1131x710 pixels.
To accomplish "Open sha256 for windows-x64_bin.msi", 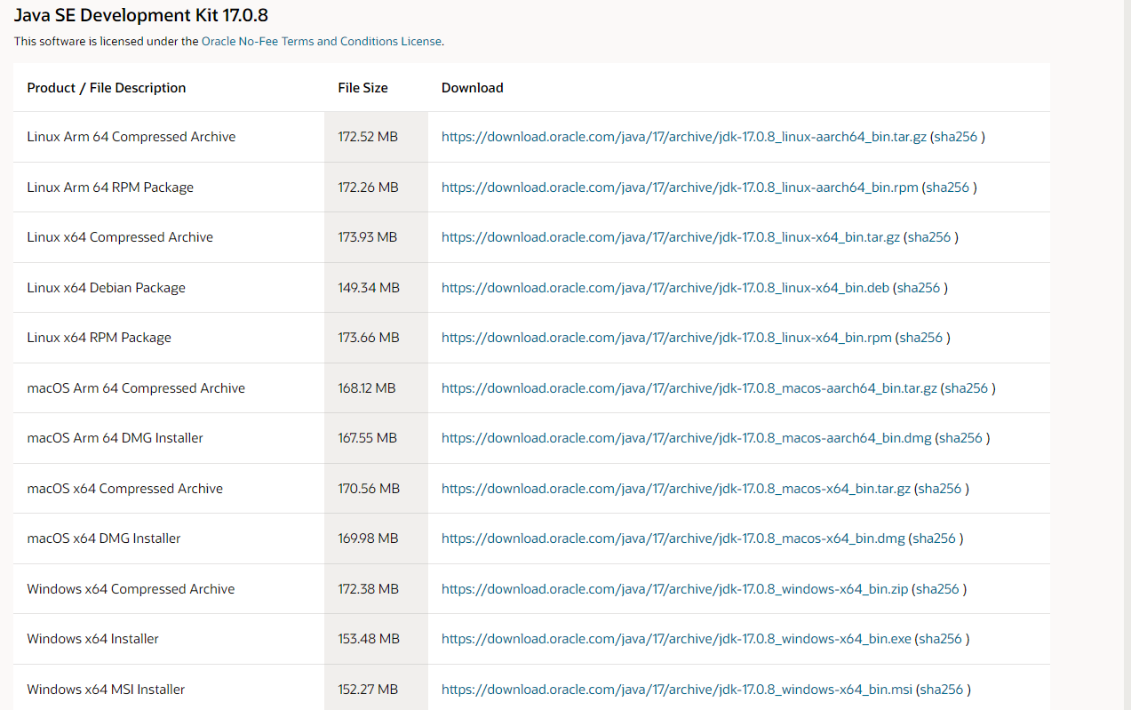I will tap(943, 690).
